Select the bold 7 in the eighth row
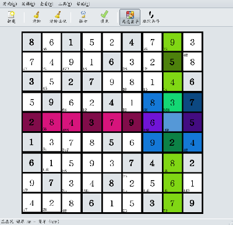This screenshot has width=233, height=225. pos(52,183)
